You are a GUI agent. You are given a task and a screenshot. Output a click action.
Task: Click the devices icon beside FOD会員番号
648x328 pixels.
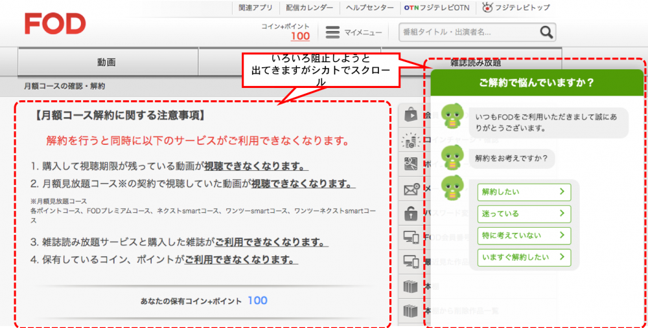[411, 237]
